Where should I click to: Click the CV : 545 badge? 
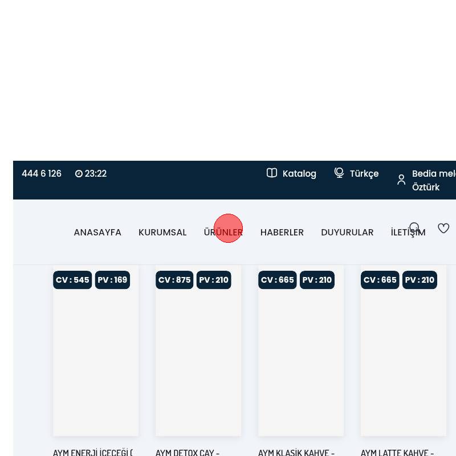click(72, 280)
